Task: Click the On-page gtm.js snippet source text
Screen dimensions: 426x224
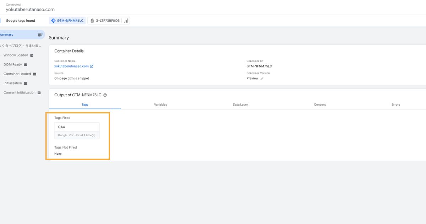Action: click(x=71, y=78)
